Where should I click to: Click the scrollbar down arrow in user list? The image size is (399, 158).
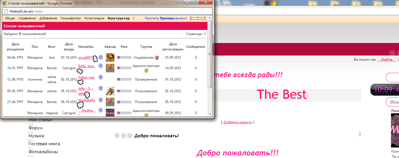click(210, 114)
